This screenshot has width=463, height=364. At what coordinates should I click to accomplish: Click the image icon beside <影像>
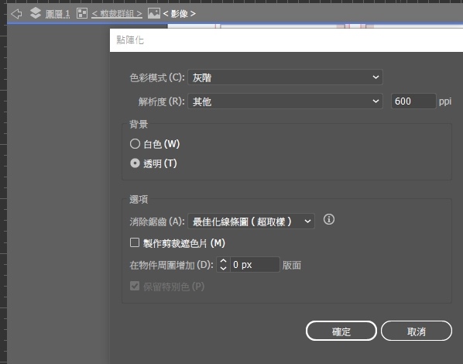154,13
